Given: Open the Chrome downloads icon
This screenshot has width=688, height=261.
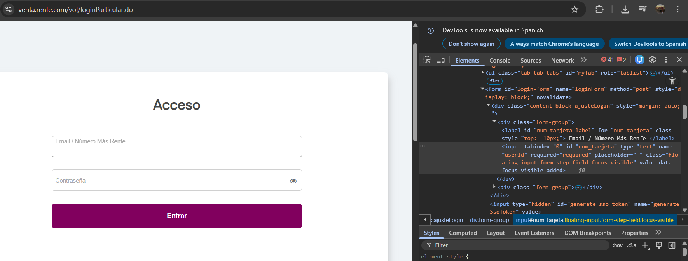Looking at the screenshot, I should tap(625, 9).
